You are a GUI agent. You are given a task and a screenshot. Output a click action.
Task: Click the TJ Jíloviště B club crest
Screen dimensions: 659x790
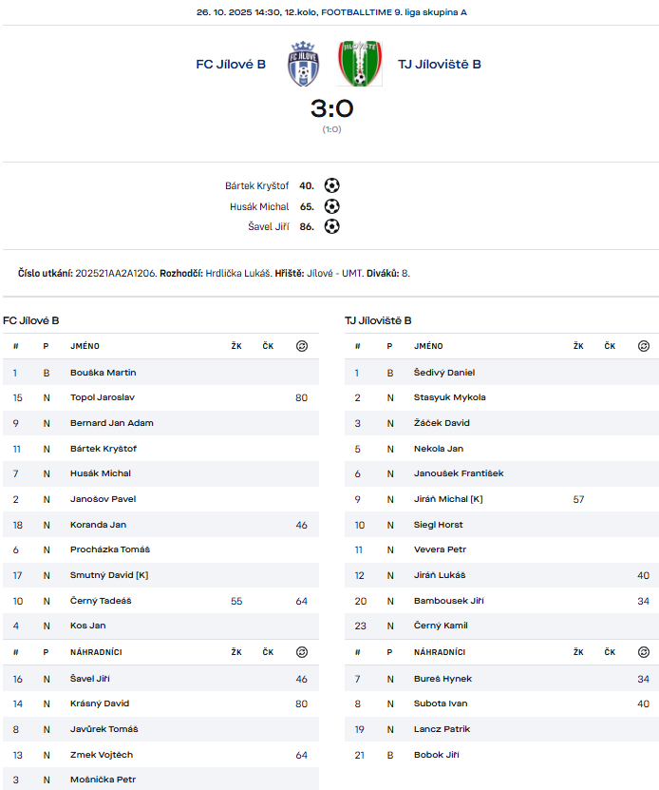coord(360,64)
